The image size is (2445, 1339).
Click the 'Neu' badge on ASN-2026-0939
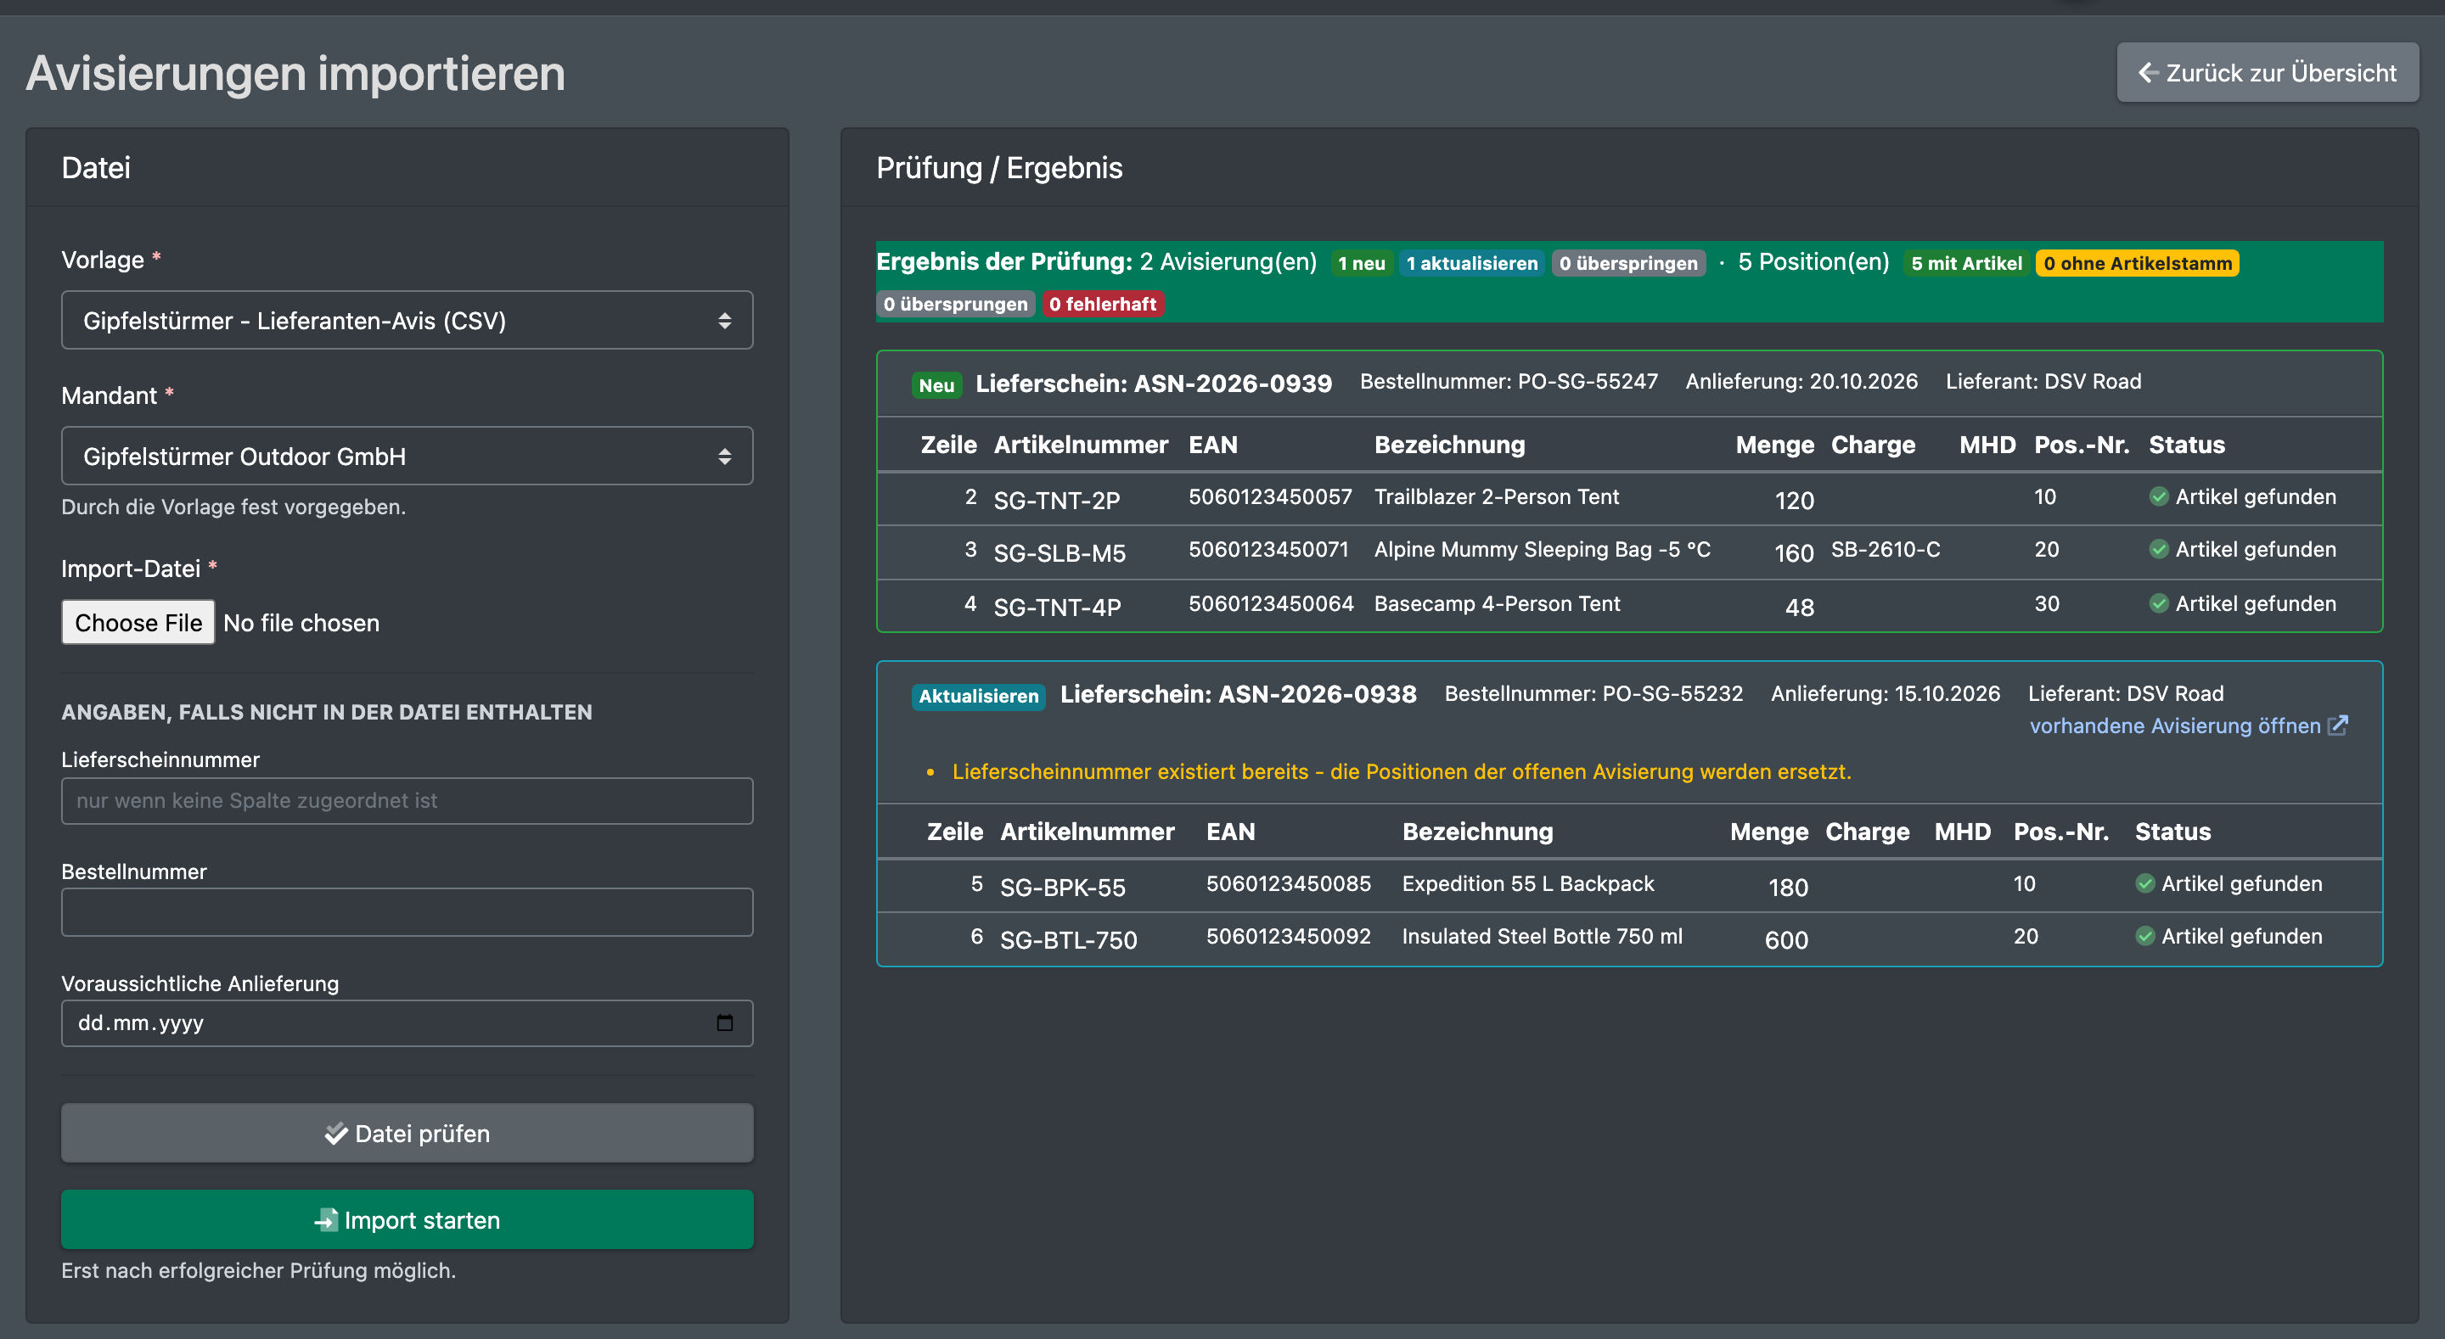pyautogui.click(x=936, y=385)
